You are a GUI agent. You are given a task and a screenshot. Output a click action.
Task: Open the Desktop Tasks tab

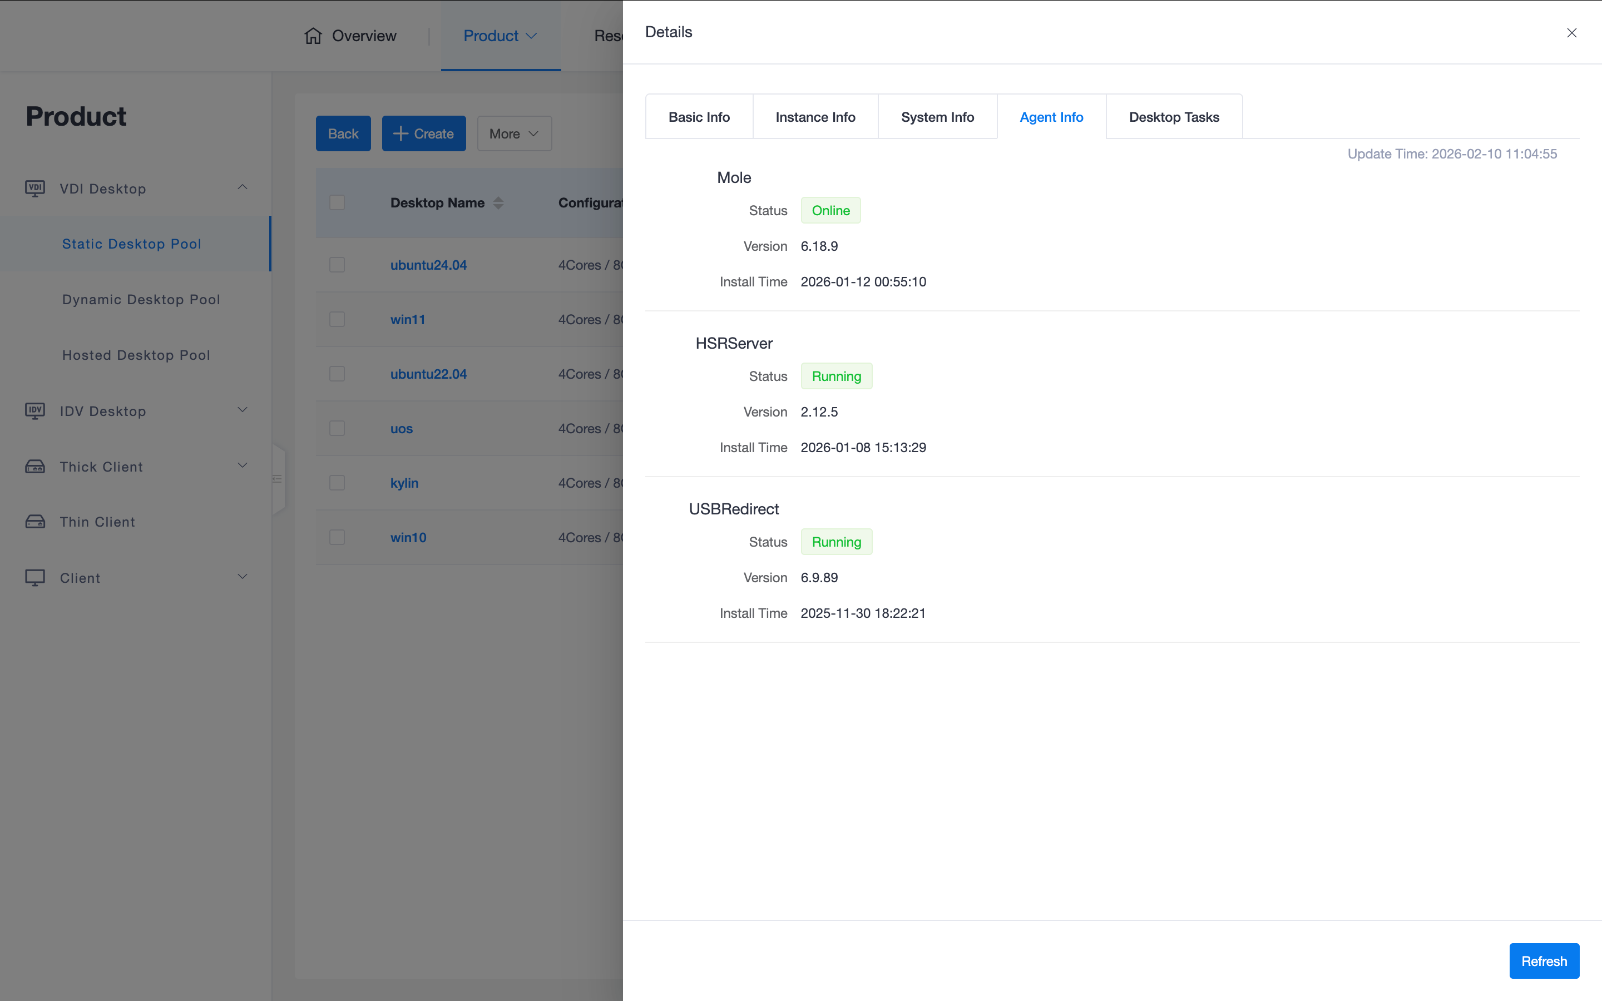point(1173,117)
